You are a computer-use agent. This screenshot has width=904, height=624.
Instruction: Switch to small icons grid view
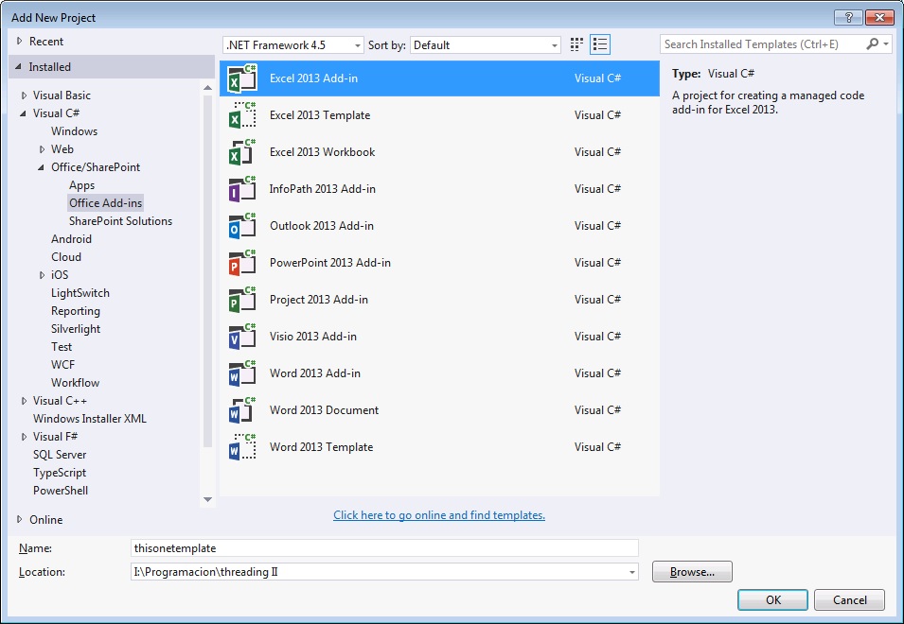coord(576,44)
